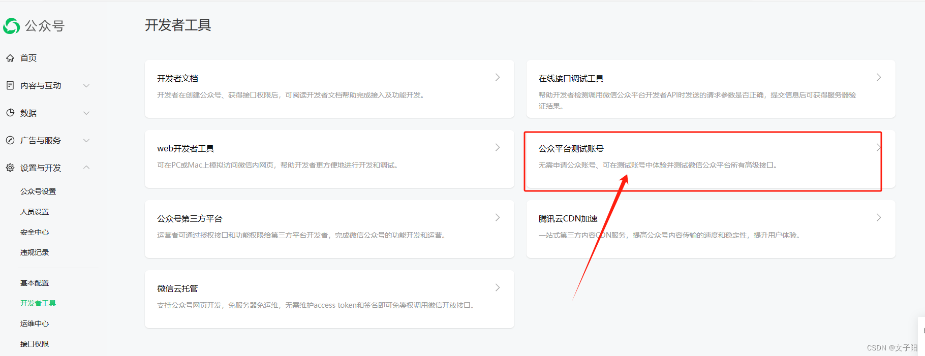Select 运维中心 submenu item
This screenshot has width=925, height=356.
[x=35, y=323]
